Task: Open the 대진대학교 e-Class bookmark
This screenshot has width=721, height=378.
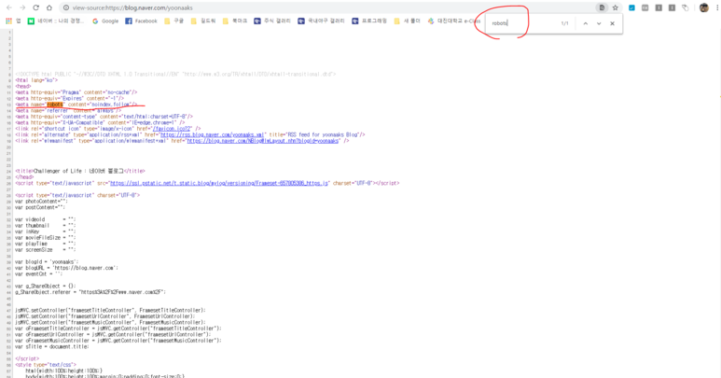Action: pyautogui.click(x=454, y=21)
